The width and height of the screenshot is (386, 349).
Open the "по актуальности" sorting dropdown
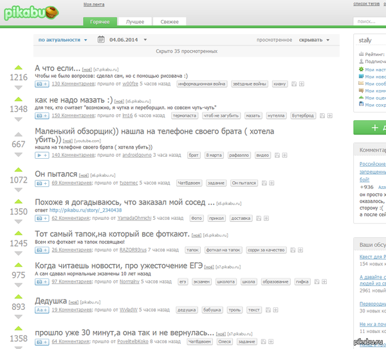(x=63, y=40)
